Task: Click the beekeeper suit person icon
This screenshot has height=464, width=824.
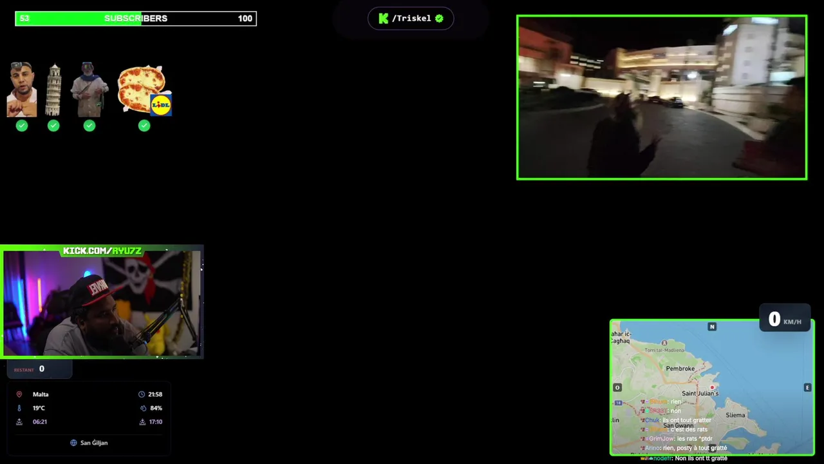Action: coord(89,90)
